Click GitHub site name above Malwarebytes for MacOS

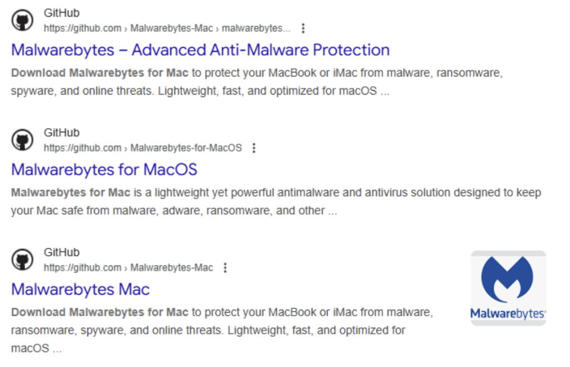[62, 133]
